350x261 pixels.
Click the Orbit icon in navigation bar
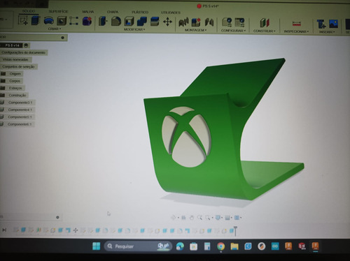pyautogui.click(x=174, y=218)
